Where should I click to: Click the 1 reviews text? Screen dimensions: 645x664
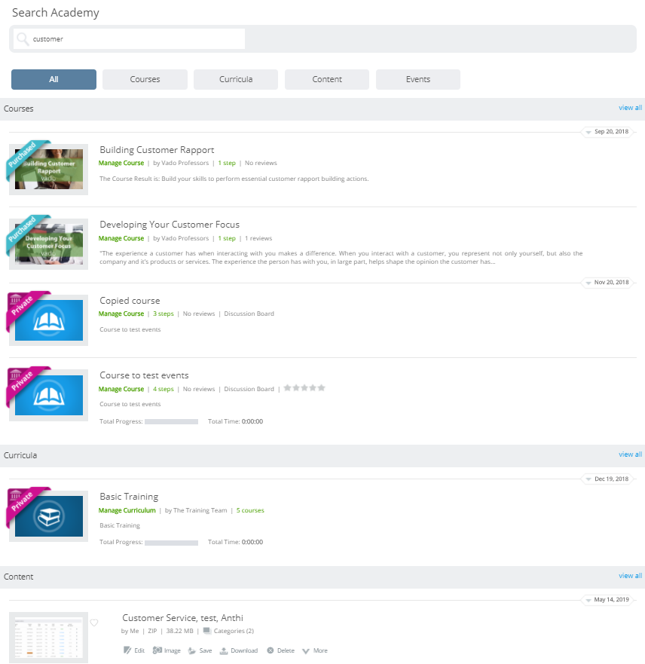click(258, 238)
